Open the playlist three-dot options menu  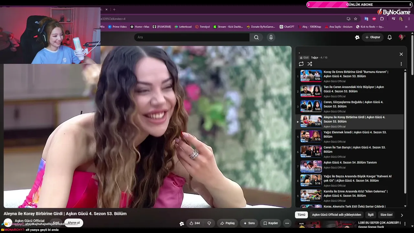(401, 64)
